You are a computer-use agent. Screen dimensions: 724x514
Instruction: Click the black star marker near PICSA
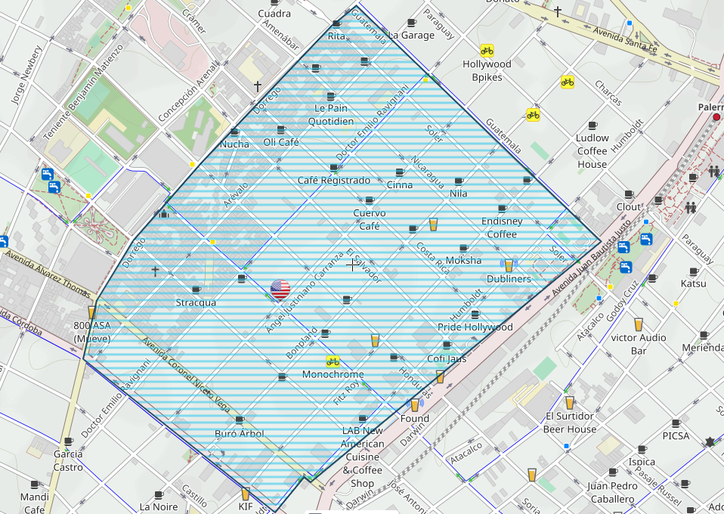pos(710,442)
